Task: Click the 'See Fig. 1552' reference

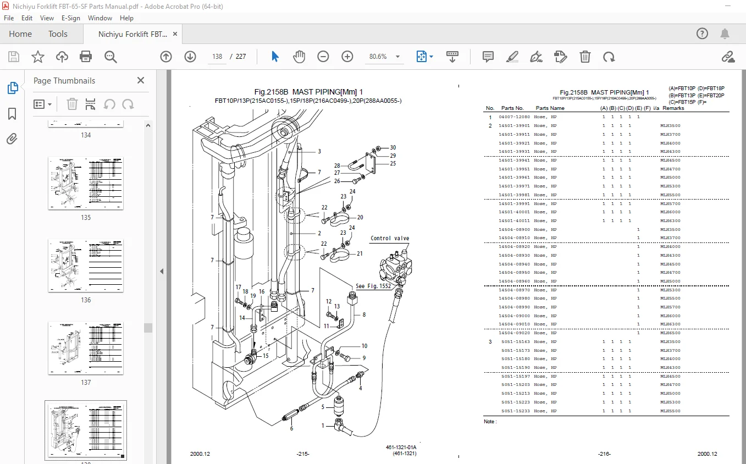Action: pos(373,286)
